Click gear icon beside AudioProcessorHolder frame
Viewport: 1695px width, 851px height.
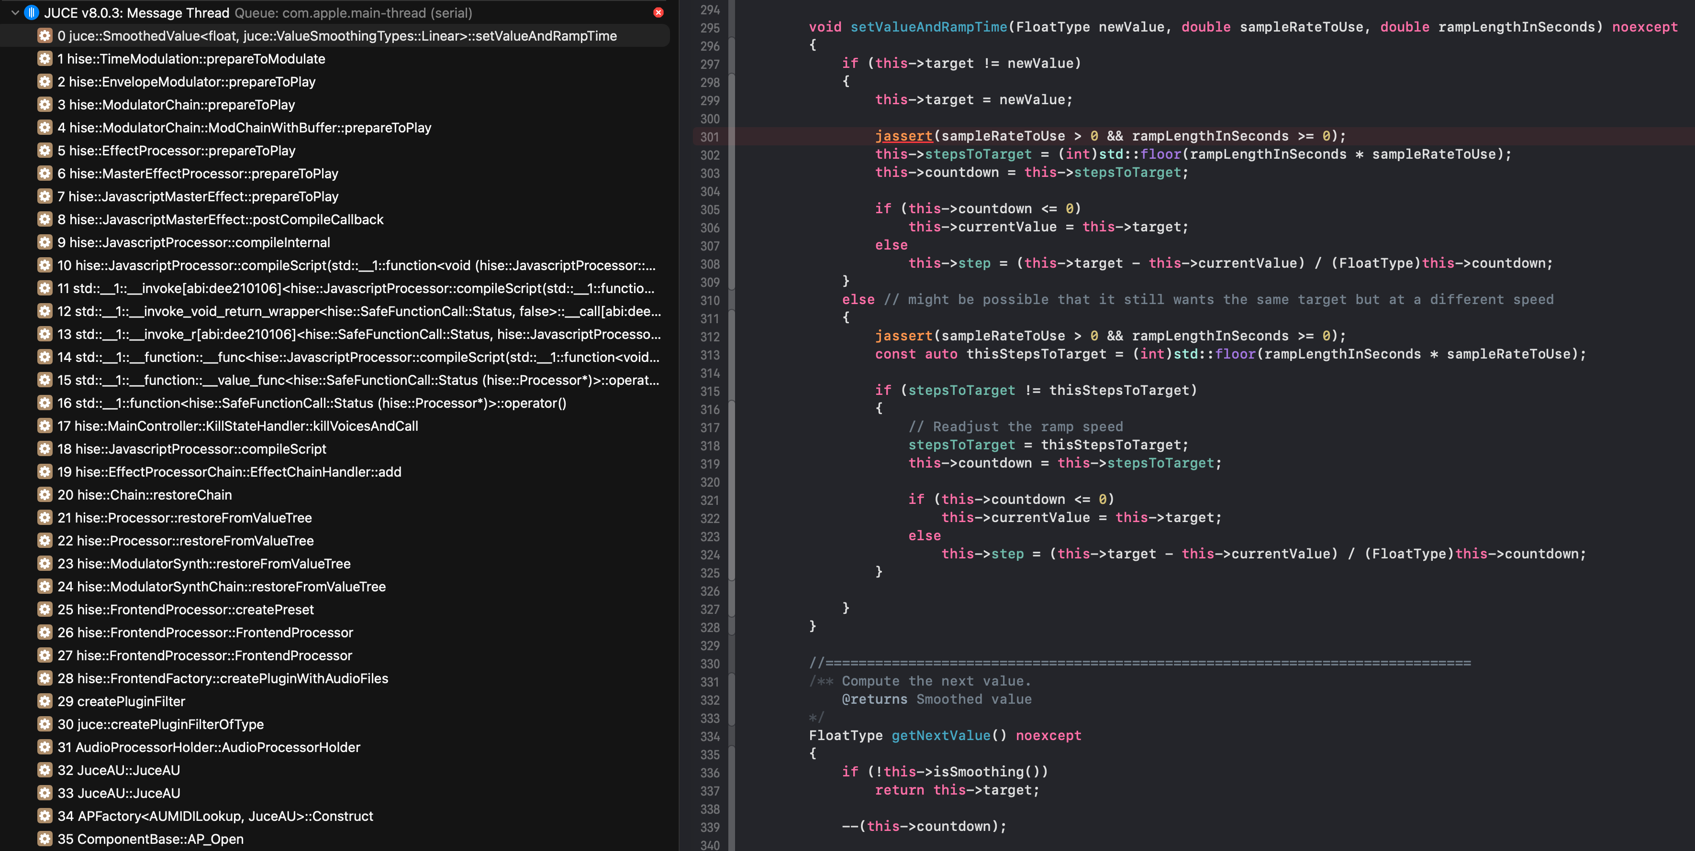point(45,747)
